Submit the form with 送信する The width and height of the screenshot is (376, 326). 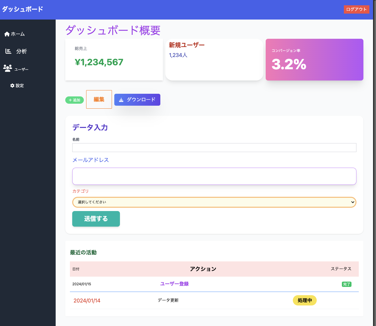tap(96, 219)
